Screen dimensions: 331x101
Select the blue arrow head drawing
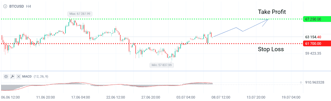click(265, 22)
